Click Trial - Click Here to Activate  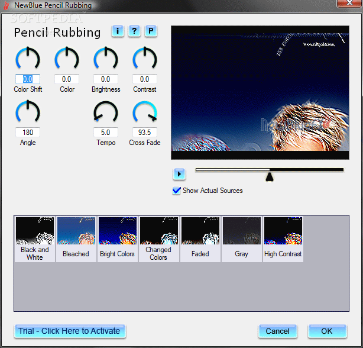tap(70, 331)
